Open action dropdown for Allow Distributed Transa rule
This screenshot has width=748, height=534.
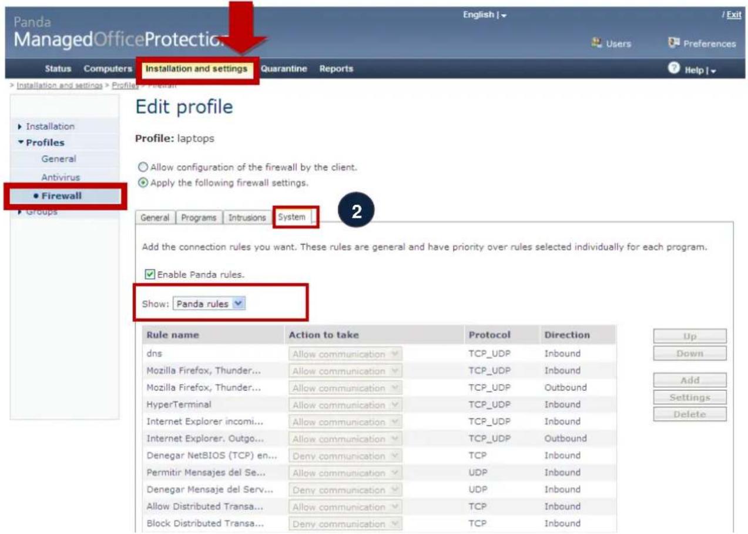click(x=345, y=507)
